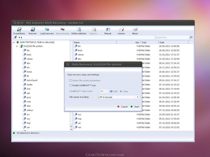Start the data recovery
Image resolution: width=210 pixels, height=157 pixels.
click(x=135, y=107)
